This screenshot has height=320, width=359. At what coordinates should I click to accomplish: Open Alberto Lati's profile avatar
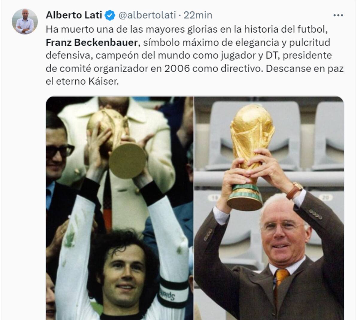click(25, 21)
